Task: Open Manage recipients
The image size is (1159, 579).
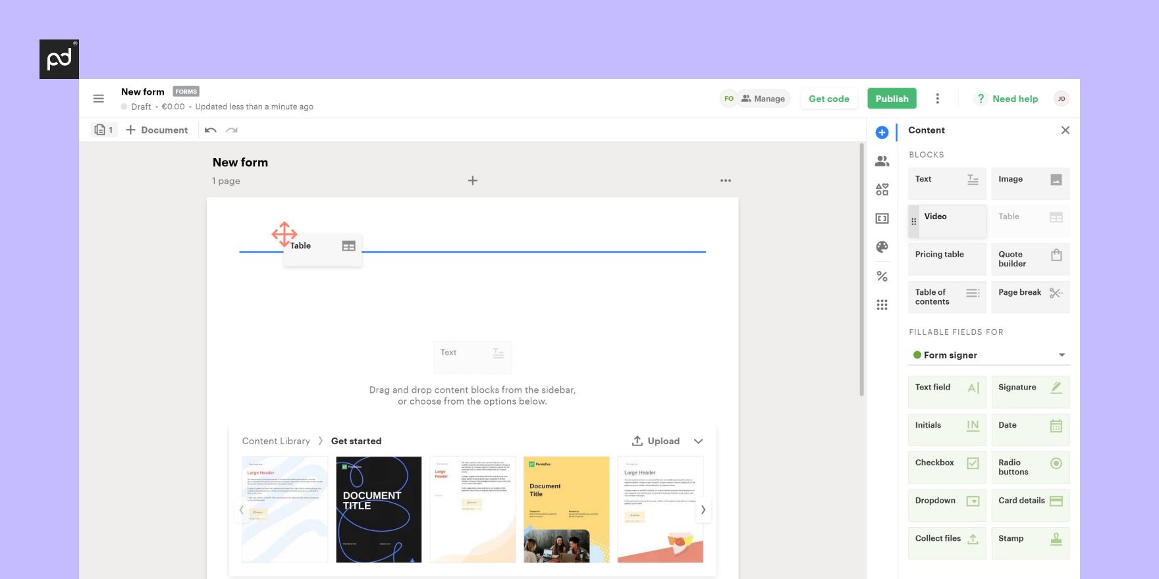Action: [x=764, y=99]
